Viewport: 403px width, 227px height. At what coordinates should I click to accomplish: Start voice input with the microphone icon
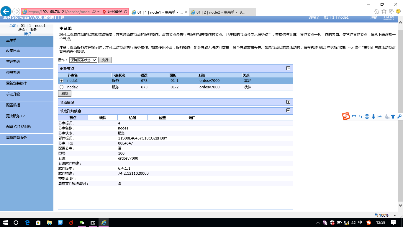[x=373, y=116]
